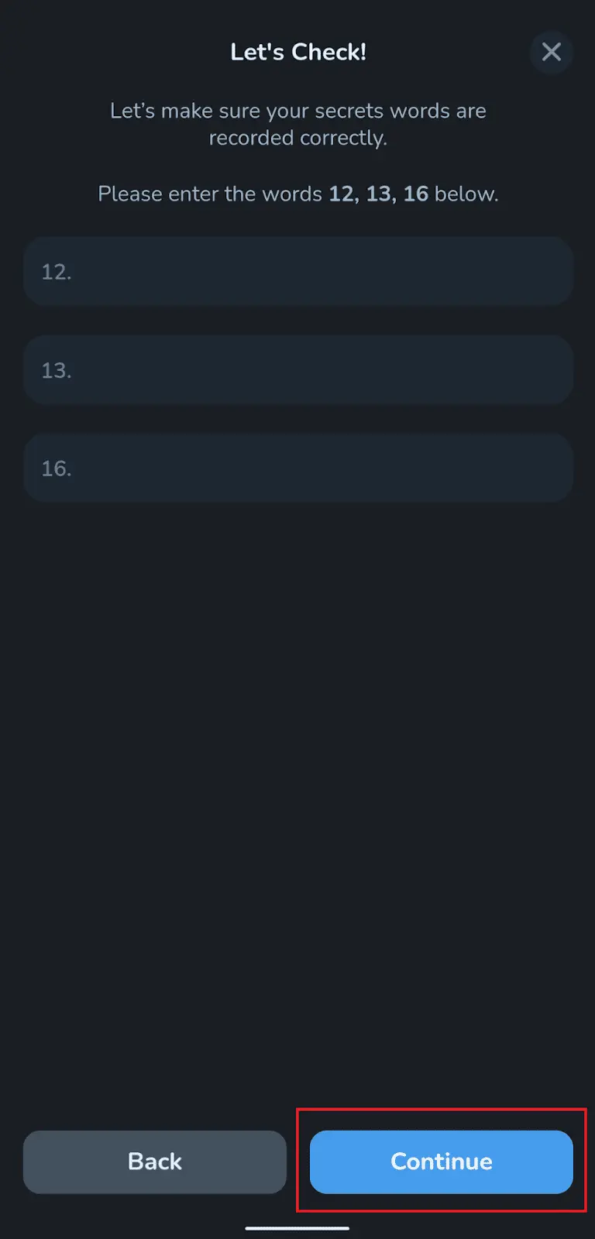Tap the word 12 input field

click(x=298, y=272)
